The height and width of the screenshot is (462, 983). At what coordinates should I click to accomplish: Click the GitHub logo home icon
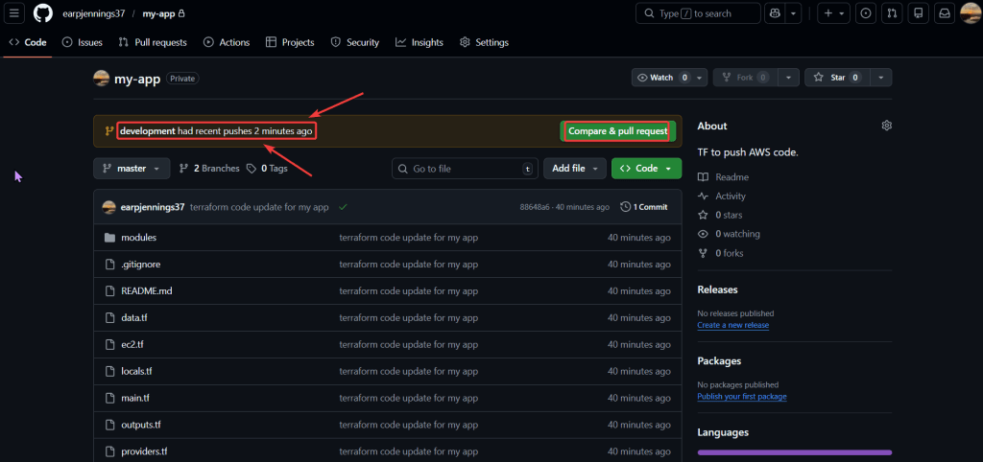(43, 13)
